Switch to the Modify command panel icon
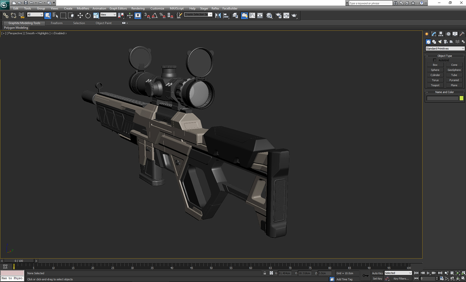This screenshot has height=282, width=466. 433,34
